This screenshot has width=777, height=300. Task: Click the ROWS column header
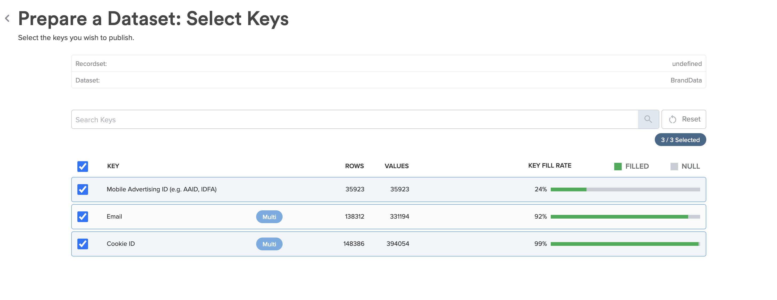point(354,166)
